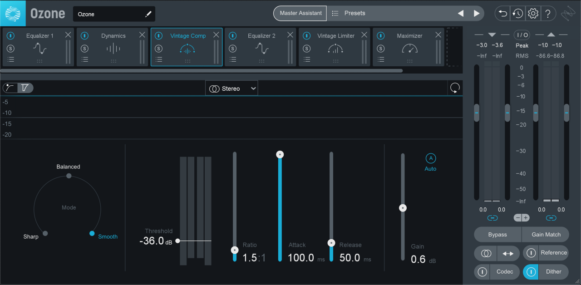Click the Gain Match button
Image resolution: width=581 pixels, height=285 pixels.
pos(546,235)
